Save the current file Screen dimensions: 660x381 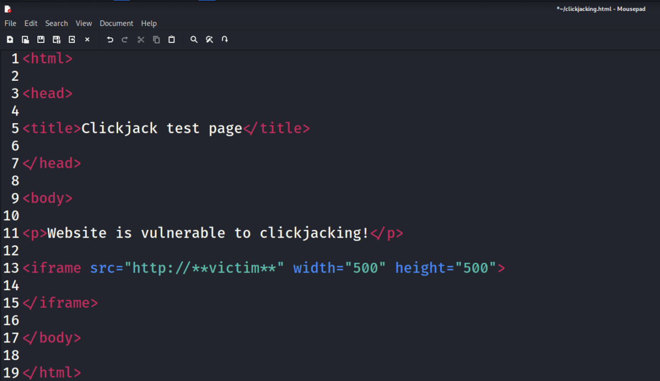[x=41, y=39]
